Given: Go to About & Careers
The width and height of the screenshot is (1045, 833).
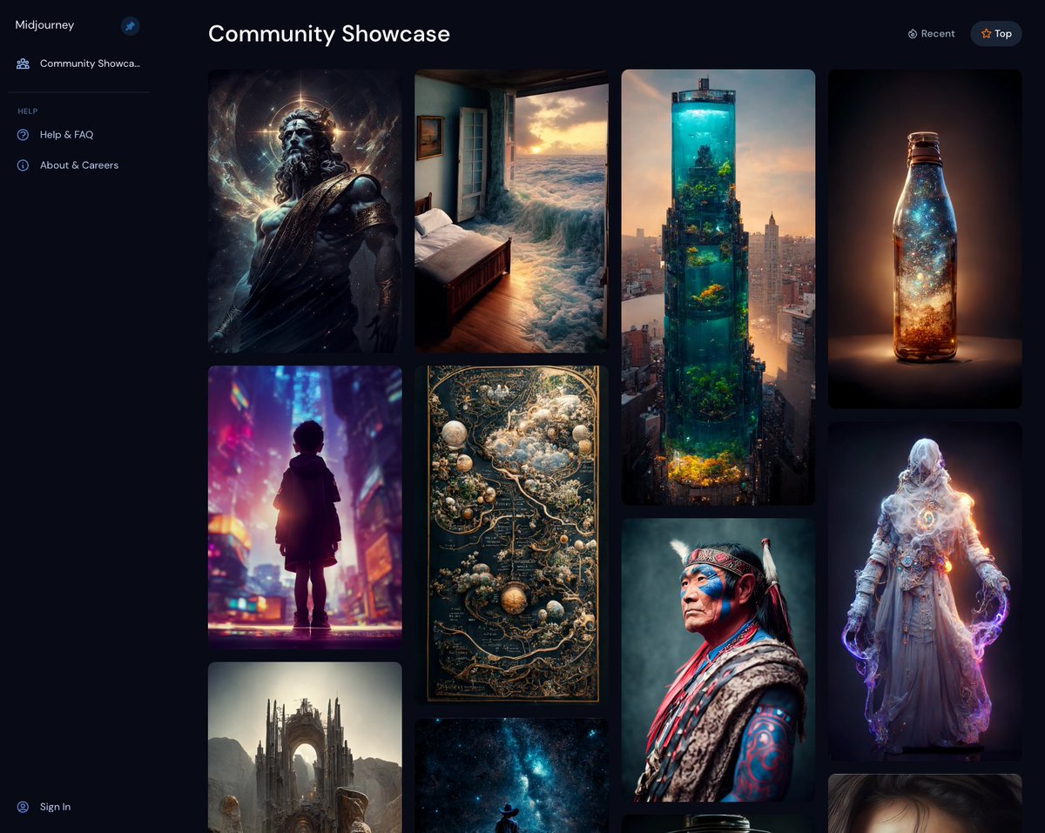Looking at the screenshot, I should pyautogui.click(x=78, y=165).
